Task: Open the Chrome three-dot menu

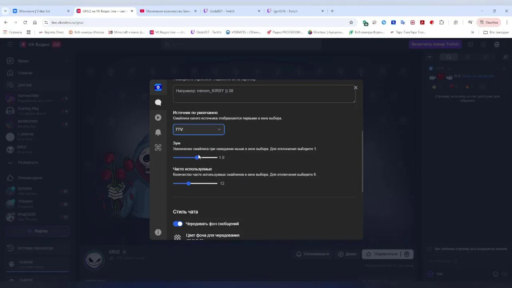Action: pos(506,22)
